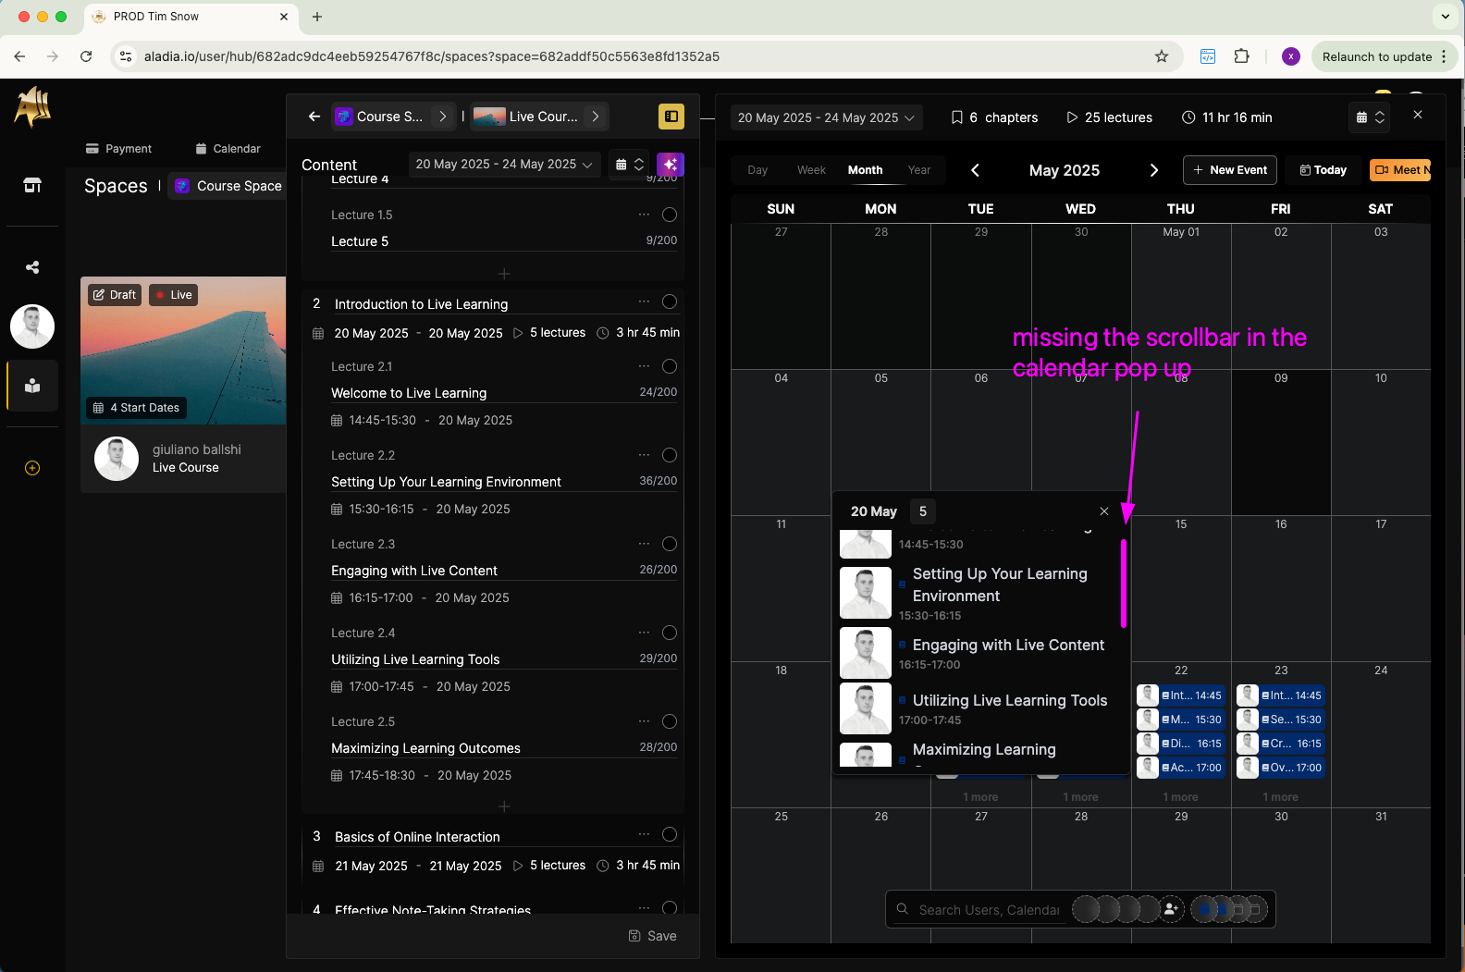Open the marketplace store icon in sidebar

tap(32, 186)
